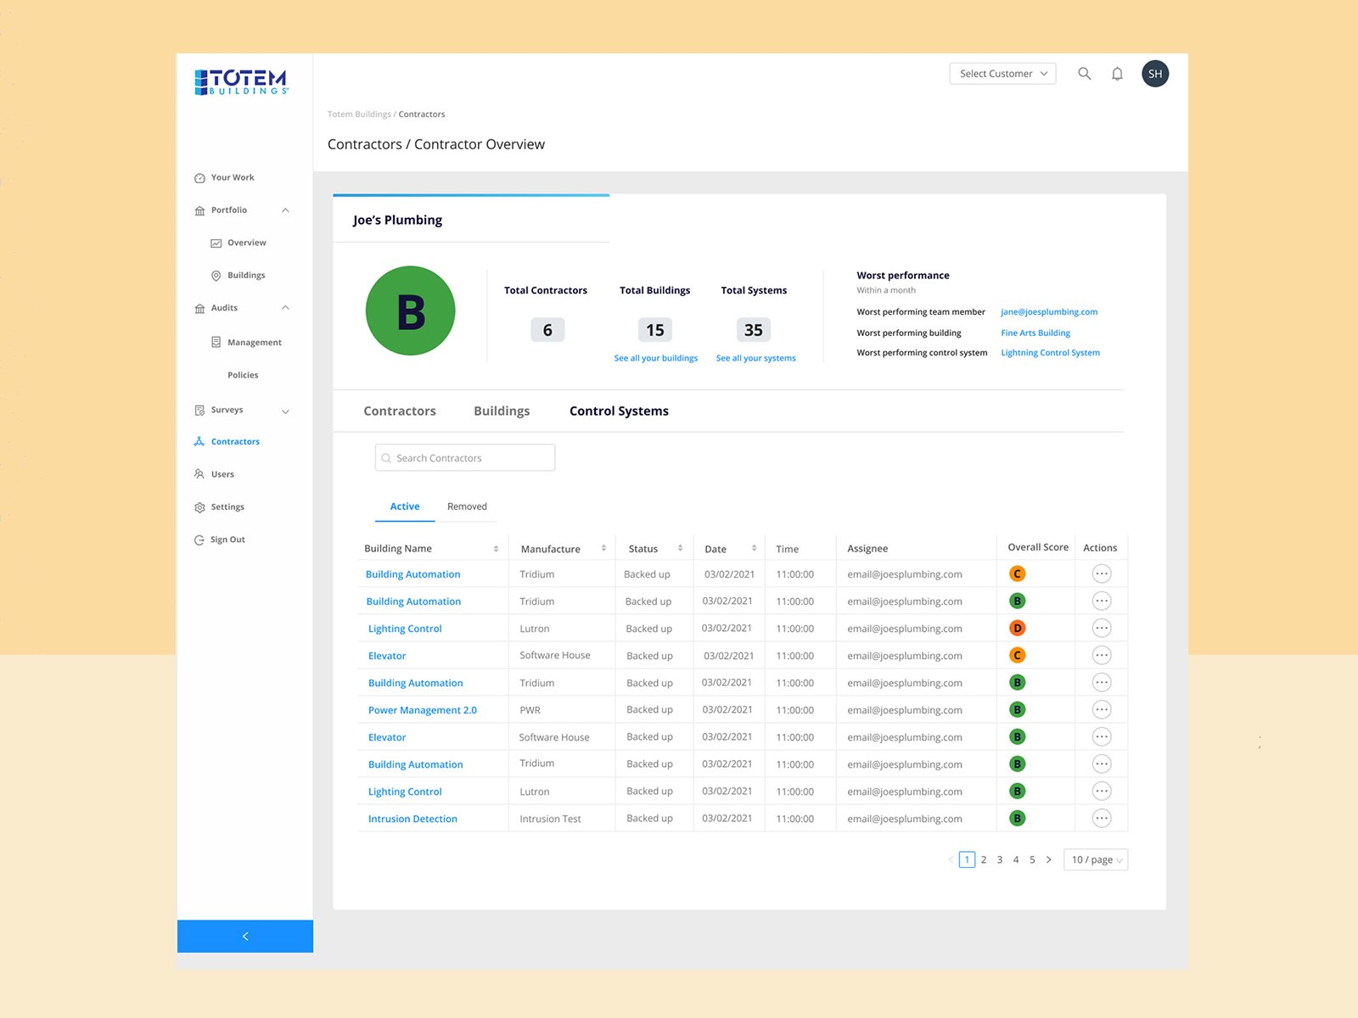Go to page 3 of results
The image size is (1358, 1018).
[1000, 859]
